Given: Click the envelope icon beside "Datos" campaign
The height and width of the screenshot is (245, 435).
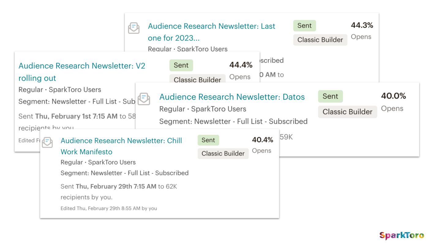Looking at the screenshot, I should click(x=144, y=99).
